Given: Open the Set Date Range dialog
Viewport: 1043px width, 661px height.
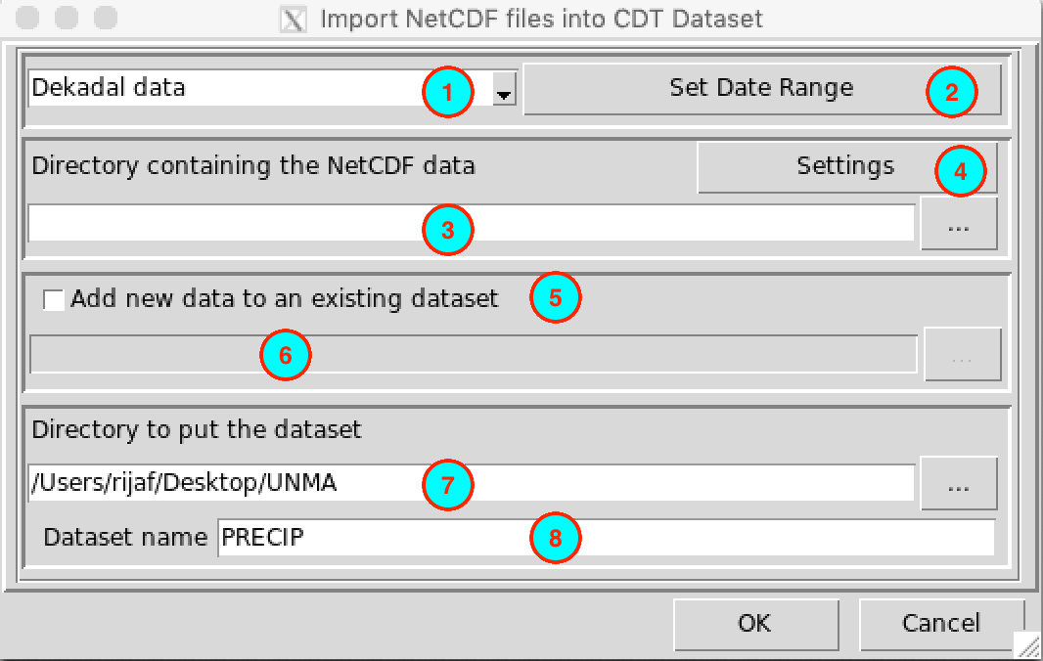Looking at the screenshot, I should click(x=761, y=87).
